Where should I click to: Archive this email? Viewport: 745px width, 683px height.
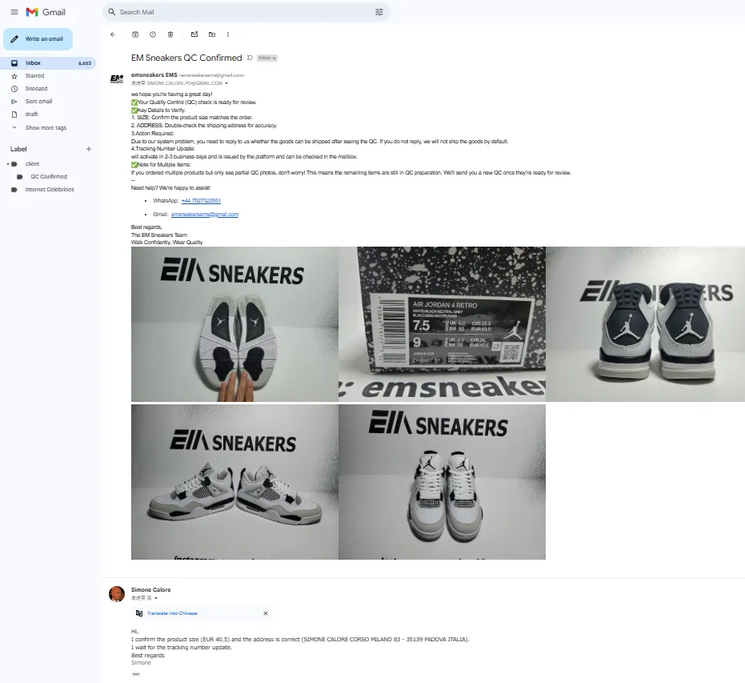[135, 34]
